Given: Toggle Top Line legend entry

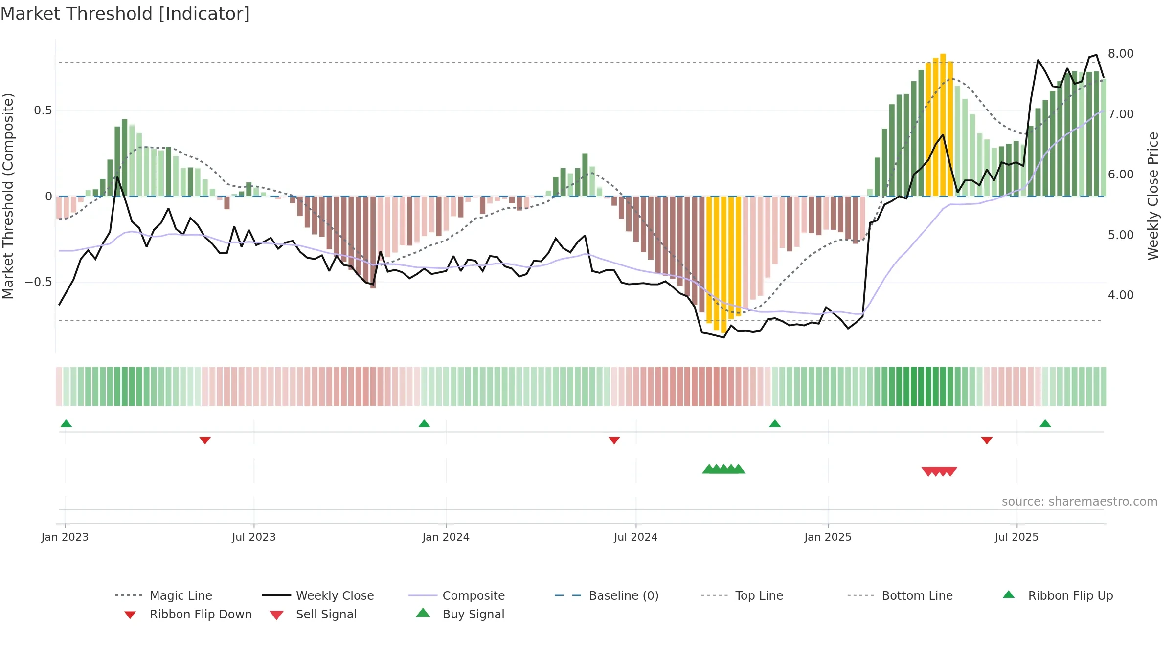Looking at the screenshot, I should coord(742,595).
